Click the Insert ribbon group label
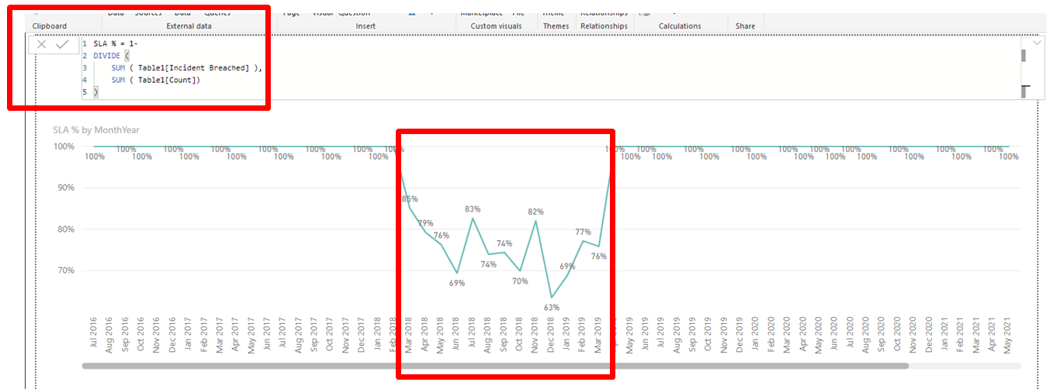1053x389 pixels. [x=365, y=26]
